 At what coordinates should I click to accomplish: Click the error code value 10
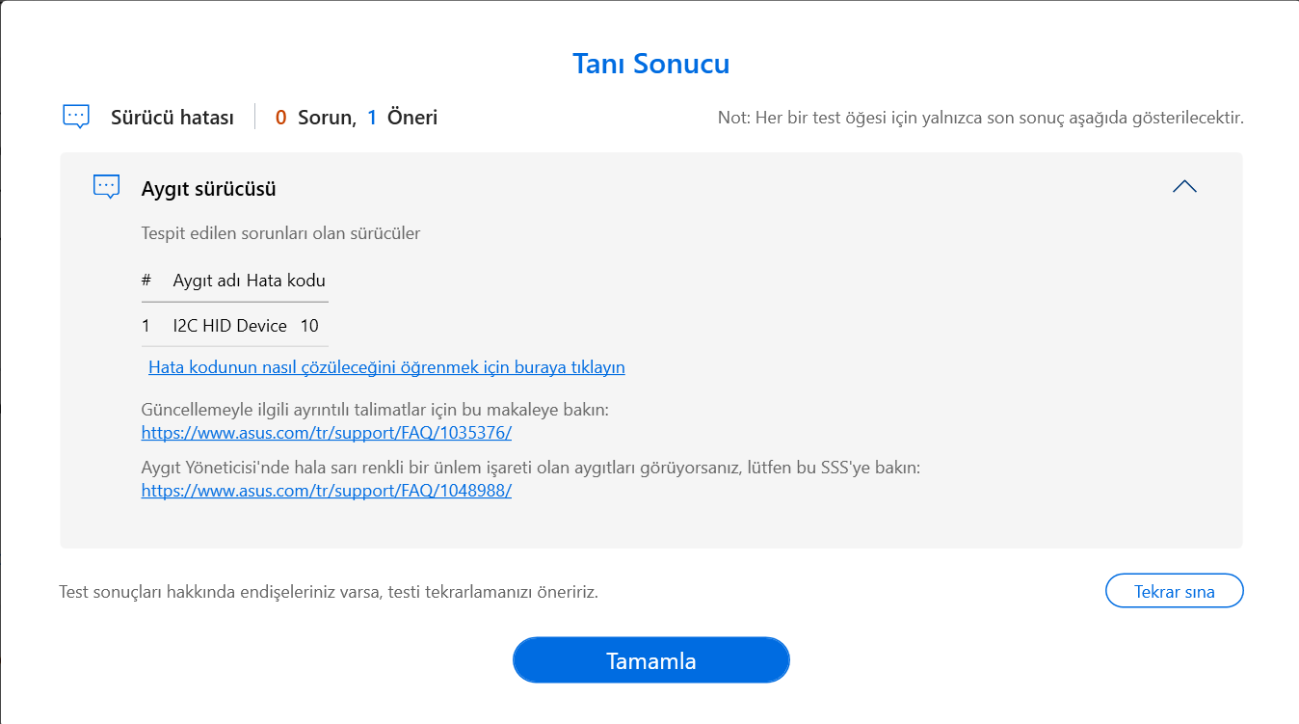tap(309, 326)
